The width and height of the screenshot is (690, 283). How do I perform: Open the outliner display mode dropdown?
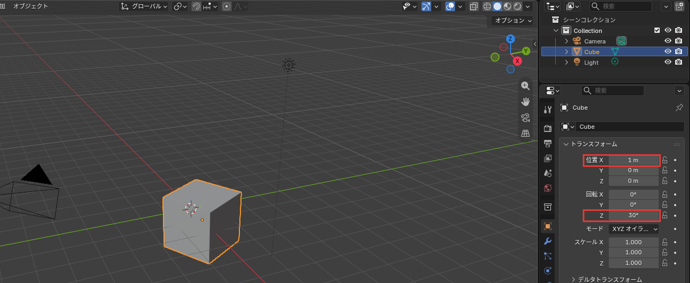coord(573,6)
